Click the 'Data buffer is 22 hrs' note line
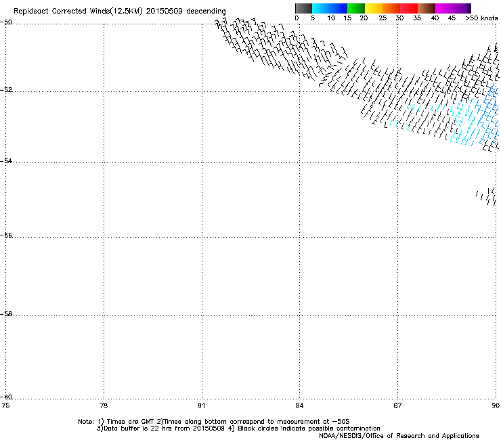Image resolution: width=501 pixels, height=440 pixels. click(x=238, y=428)
